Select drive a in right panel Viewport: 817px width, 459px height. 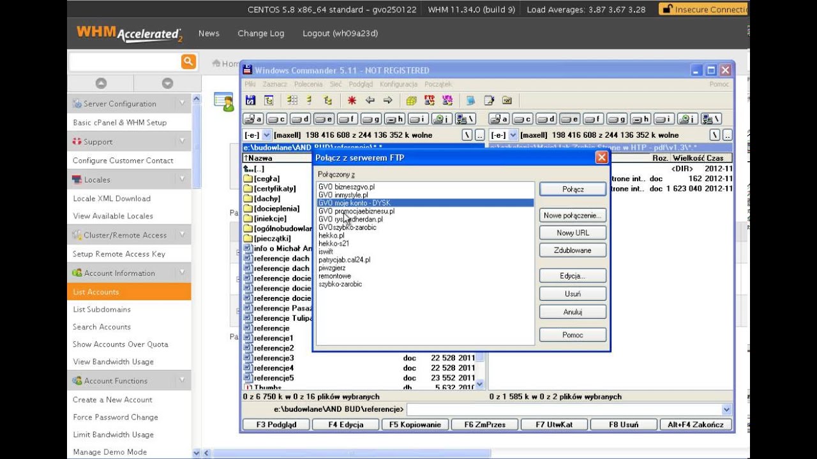(500, 119)
